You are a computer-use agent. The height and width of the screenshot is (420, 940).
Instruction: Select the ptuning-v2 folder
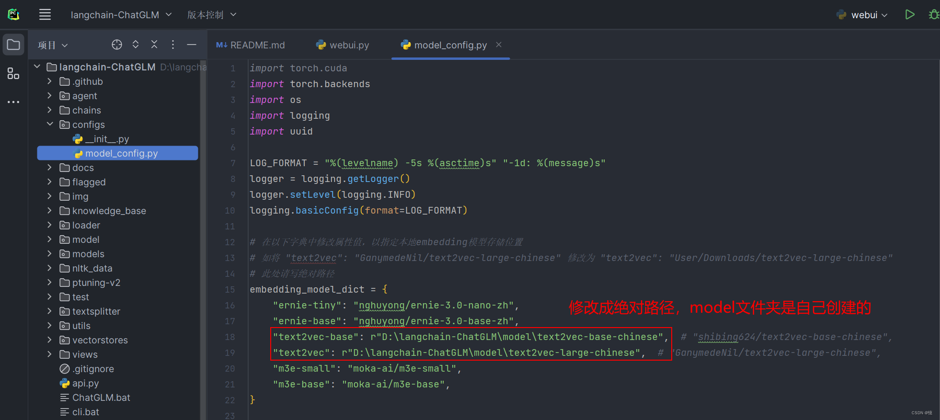point(90,283)
